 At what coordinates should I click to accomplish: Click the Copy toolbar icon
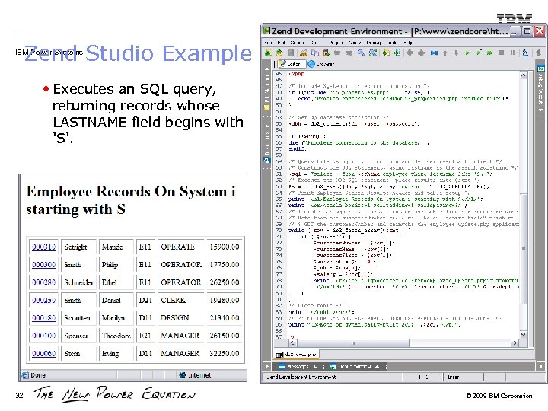click(x=315, y=53)
